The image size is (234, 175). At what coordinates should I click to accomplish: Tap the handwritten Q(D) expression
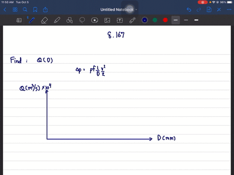coord(45,60)
